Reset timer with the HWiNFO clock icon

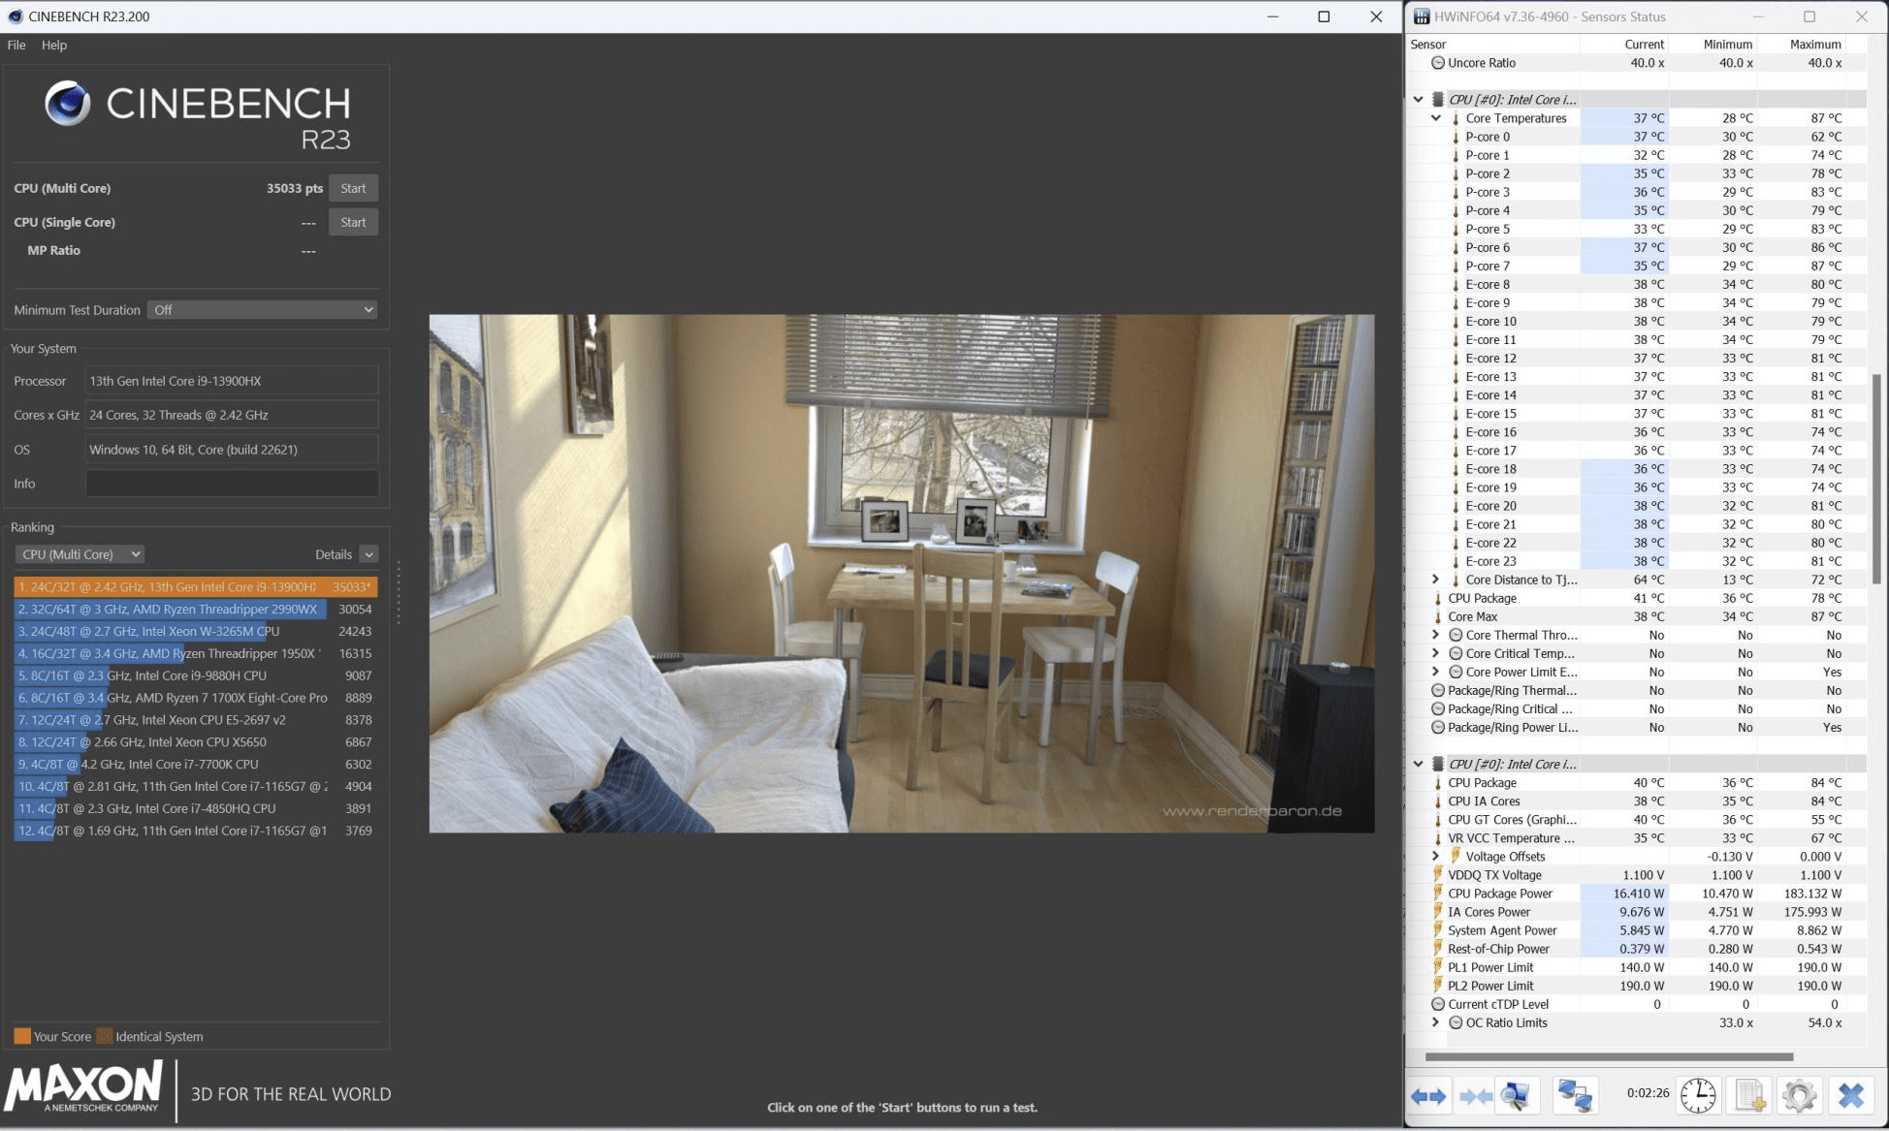[x=1698, y=1096]
